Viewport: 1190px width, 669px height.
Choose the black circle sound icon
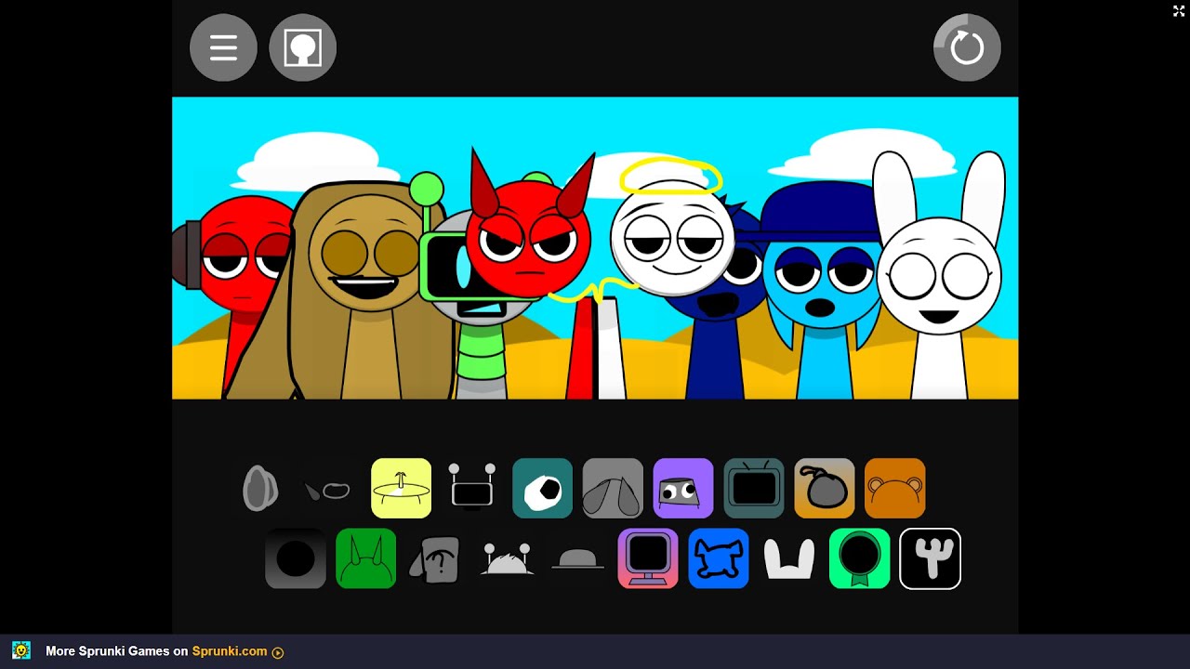pyautogui.click(x=296, y=558)
